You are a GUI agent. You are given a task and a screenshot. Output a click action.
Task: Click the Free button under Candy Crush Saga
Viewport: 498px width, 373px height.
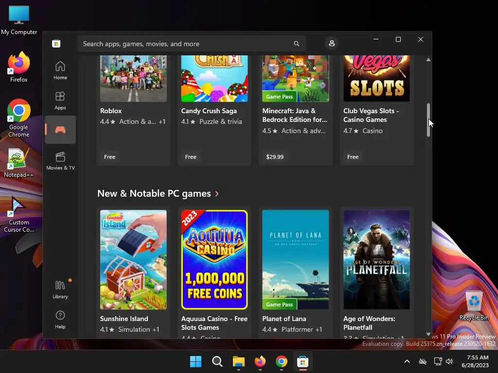[191, 157]
